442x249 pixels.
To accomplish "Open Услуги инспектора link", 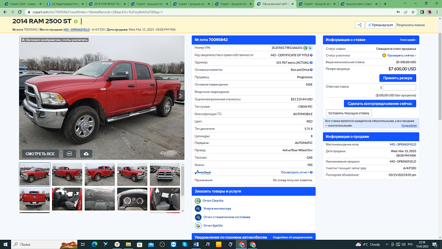I will coord(217,208).
